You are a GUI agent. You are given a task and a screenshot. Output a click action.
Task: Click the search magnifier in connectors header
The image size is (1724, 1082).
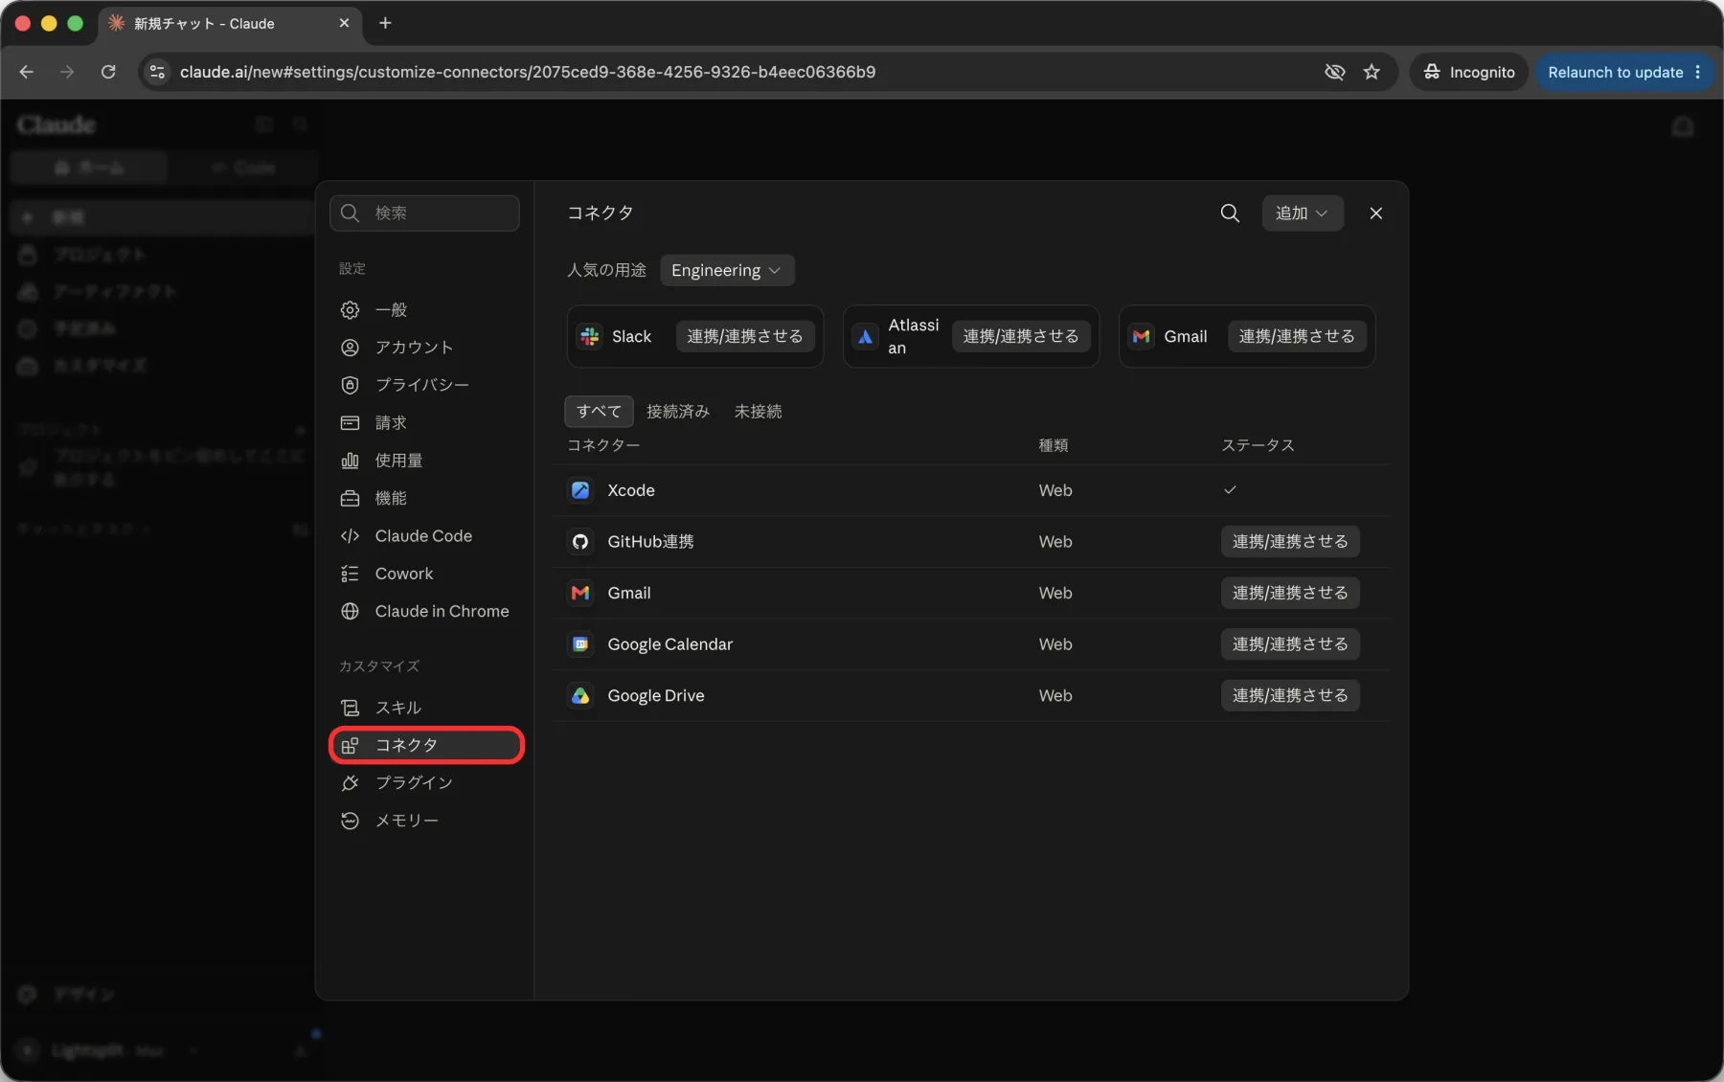1230,213
